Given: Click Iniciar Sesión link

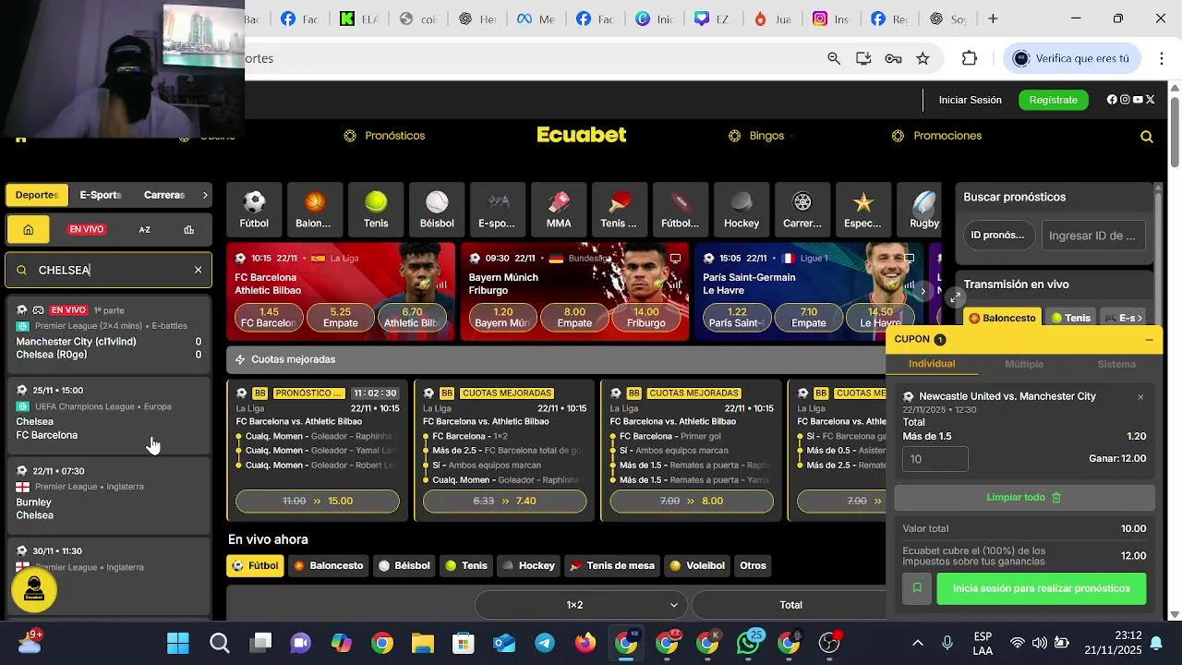Looking at the screenshot, I should pos(971,100).
